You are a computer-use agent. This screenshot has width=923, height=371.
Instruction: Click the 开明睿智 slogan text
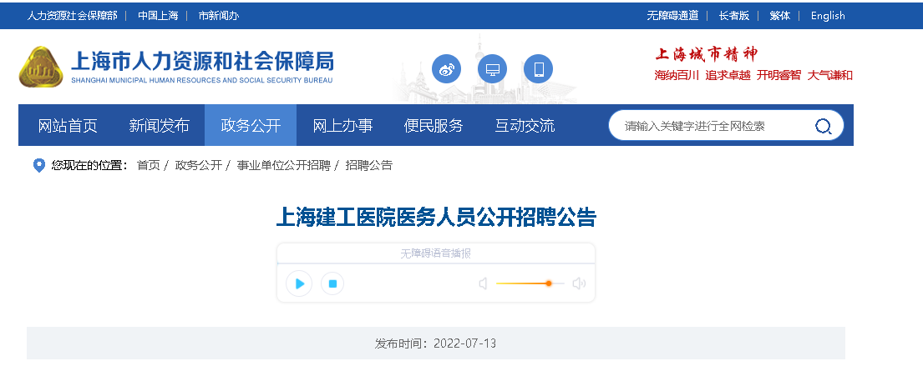(x=778, y=75)
